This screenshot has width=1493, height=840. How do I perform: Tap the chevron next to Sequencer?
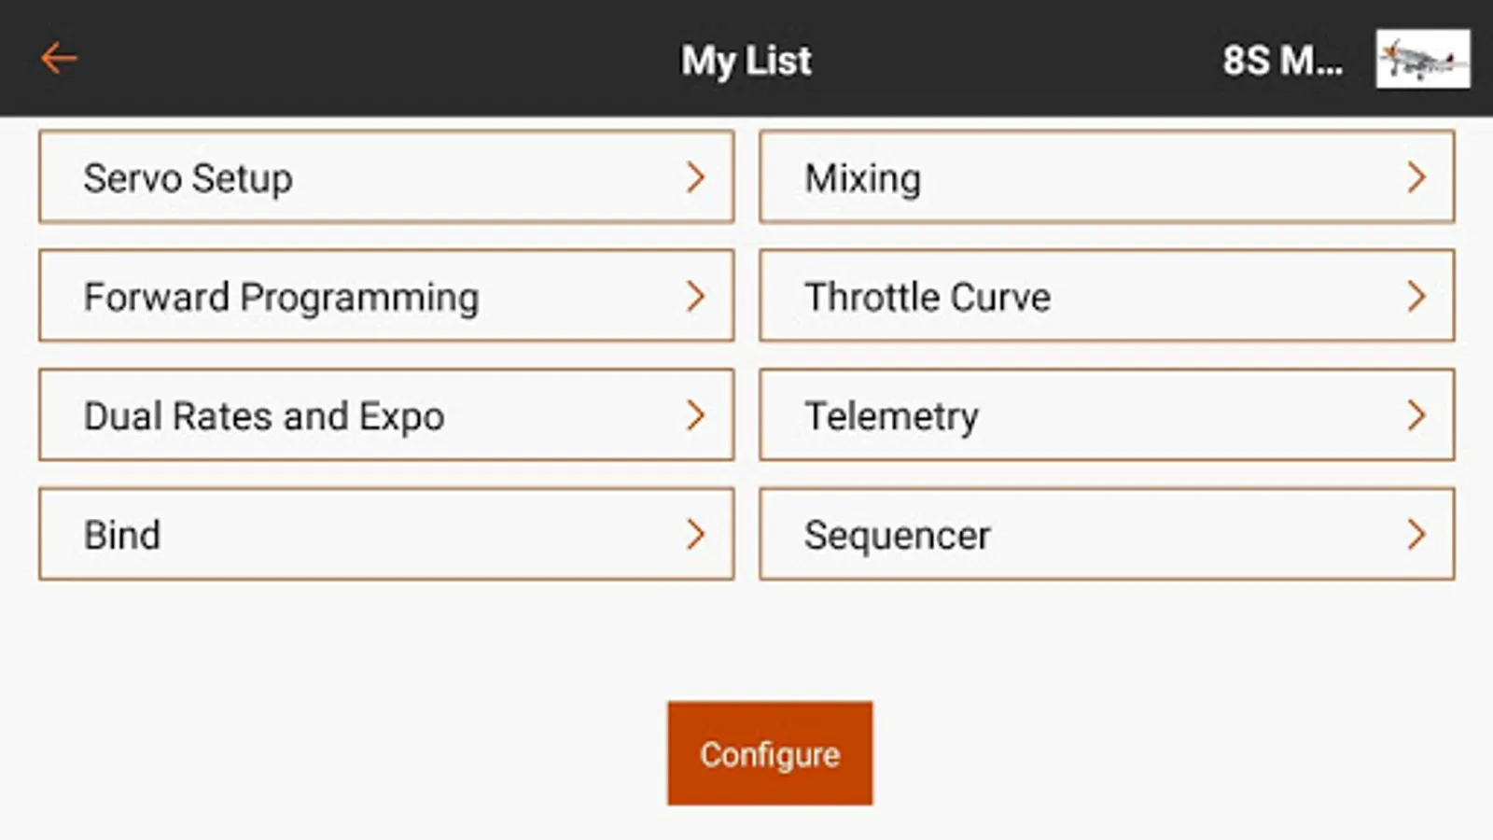coord(1416,534)
